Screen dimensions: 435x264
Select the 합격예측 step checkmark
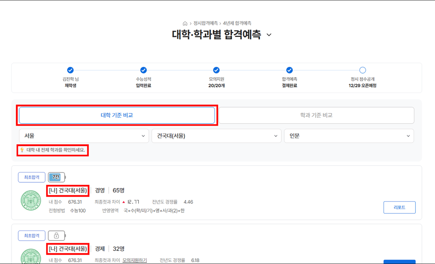click(x=290, y=70)
